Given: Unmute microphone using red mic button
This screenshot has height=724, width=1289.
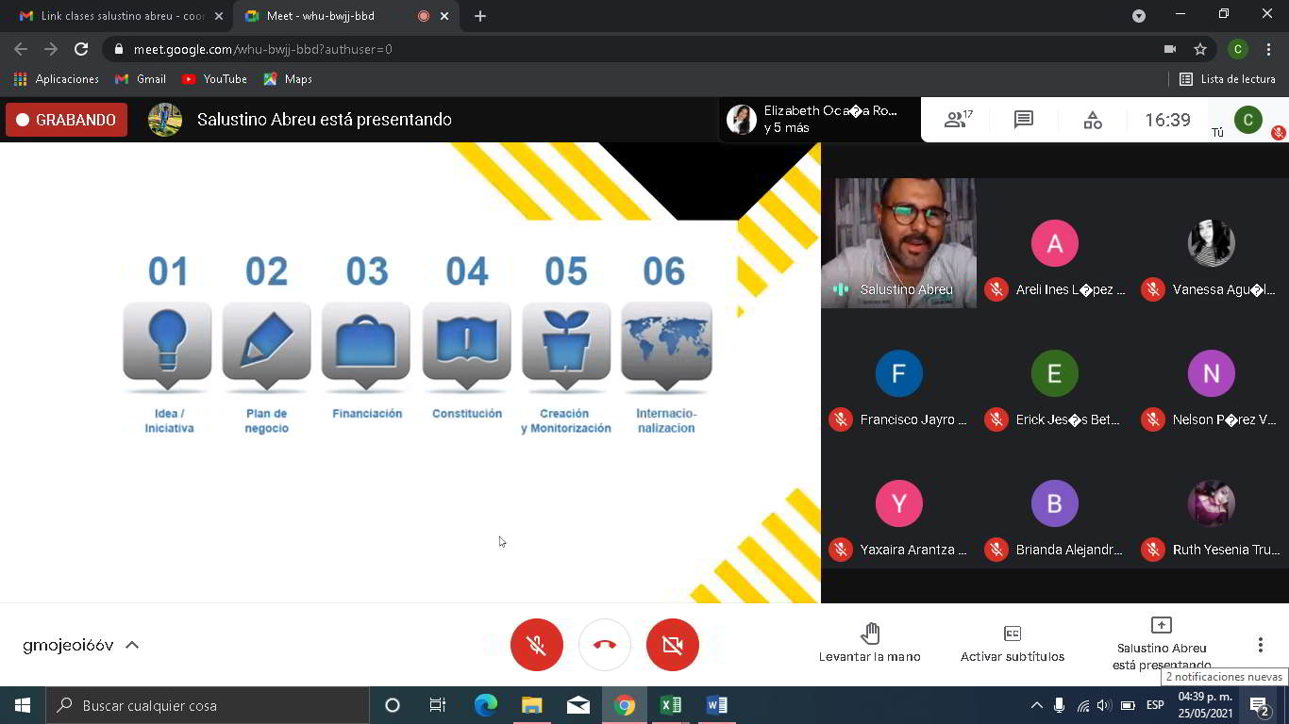Looking at the screenshot, I should coord(536,645).
